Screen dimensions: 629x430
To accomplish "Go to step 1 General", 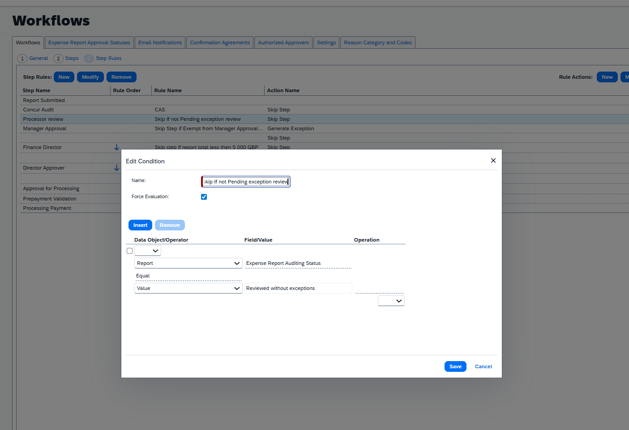I will point(33,59).
